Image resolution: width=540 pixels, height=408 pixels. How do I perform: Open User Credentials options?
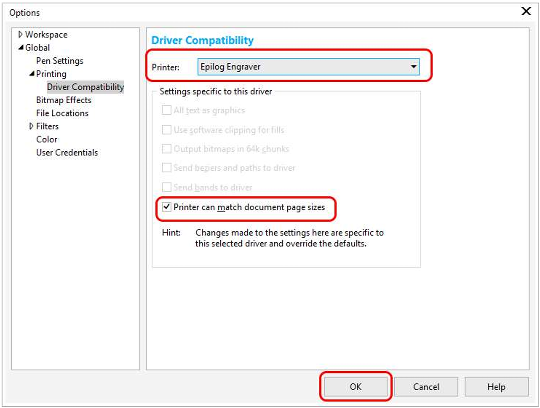tap(67, 152)
